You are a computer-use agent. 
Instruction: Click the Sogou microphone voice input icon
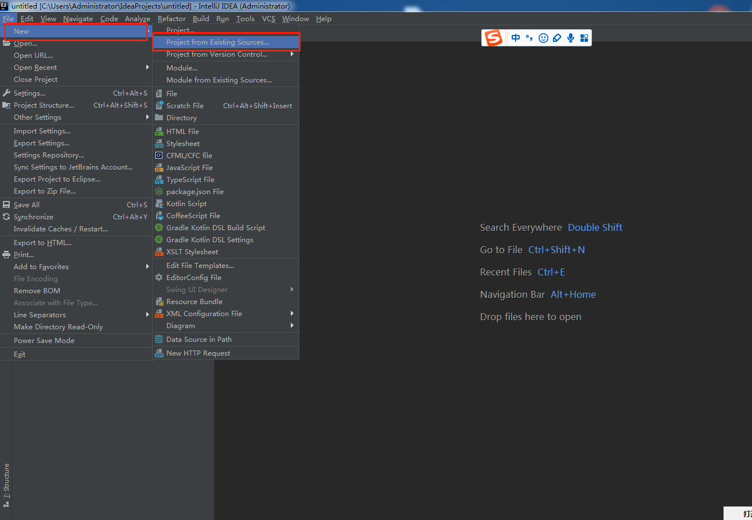point(571,38)
